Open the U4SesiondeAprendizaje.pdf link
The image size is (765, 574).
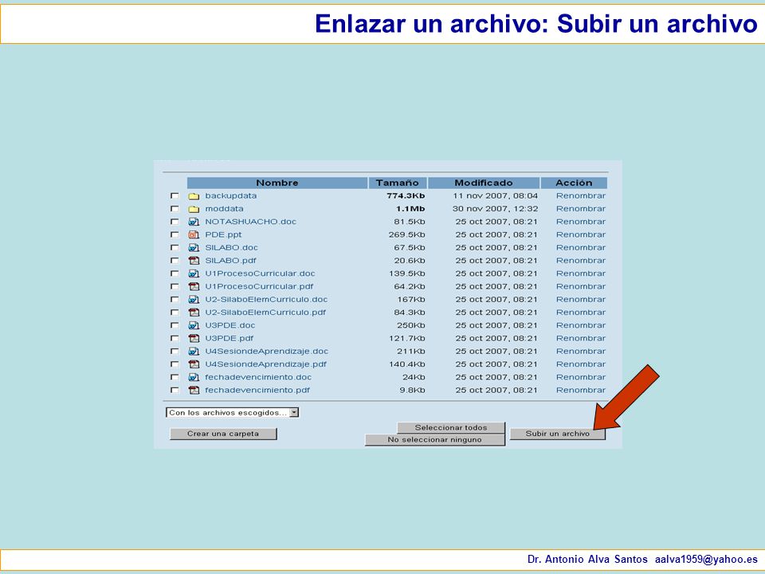[x=266, y=364]
